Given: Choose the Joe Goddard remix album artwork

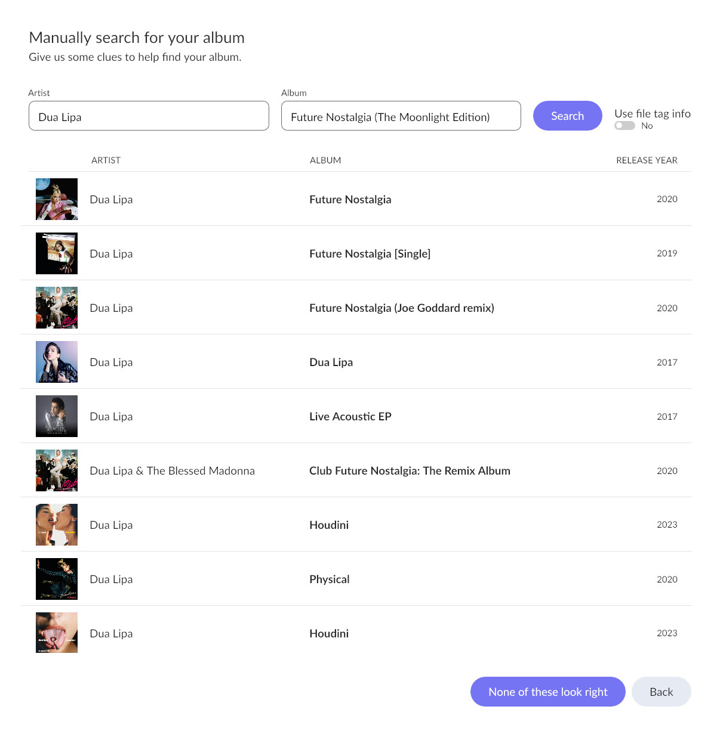Looking at the screenshot, I should [x=57, y=308].
